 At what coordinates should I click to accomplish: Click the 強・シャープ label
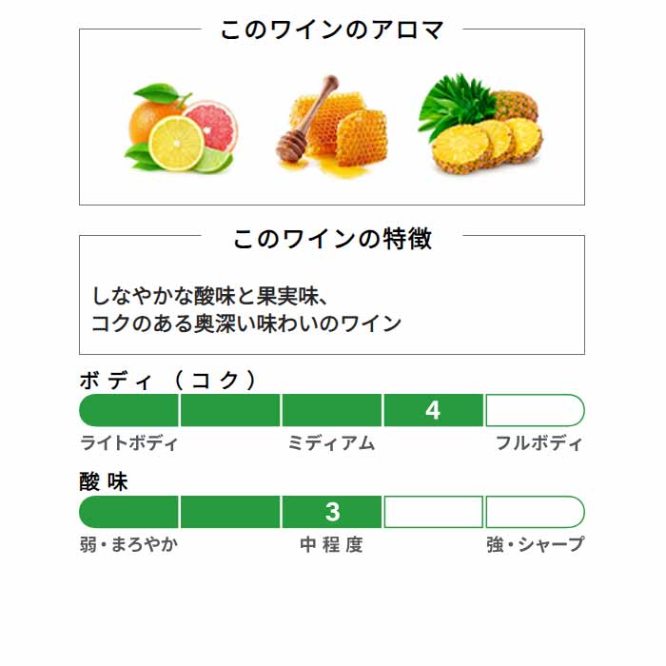tap(535, 544)
